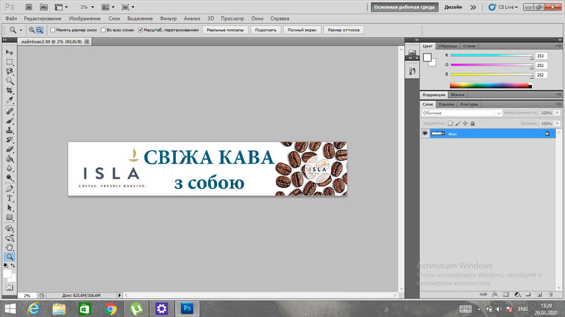Open status bar info arrow menu
The image size is (565, 317).
(x=120, y=295)
